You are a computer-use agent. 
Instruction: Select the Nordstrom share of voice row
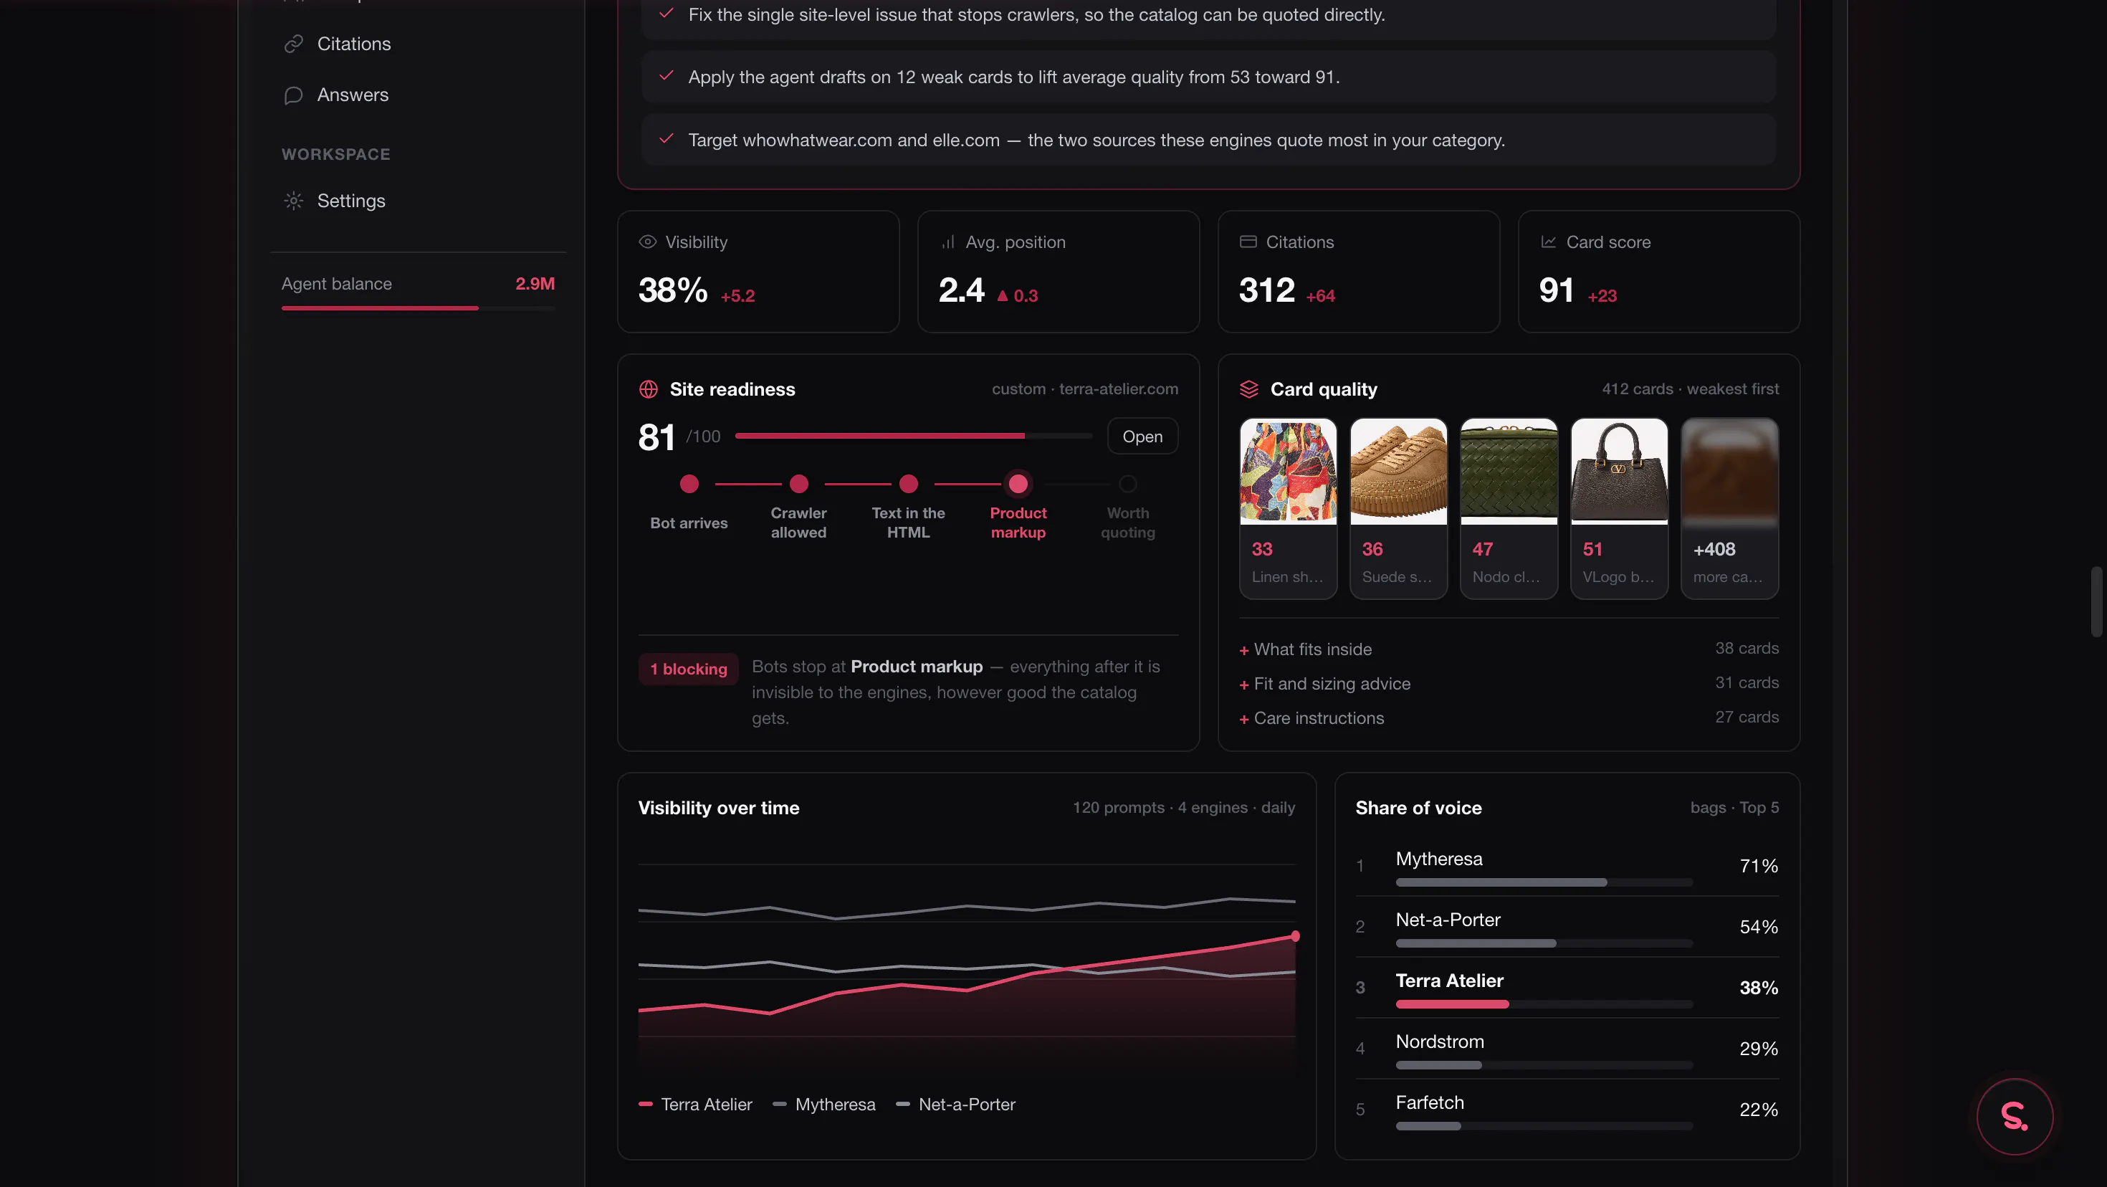[x=1567, y=1049]
